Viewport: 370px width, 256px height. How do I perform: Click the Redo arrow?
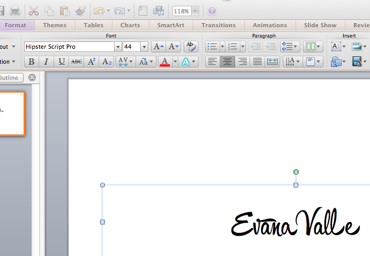point(119,11)
